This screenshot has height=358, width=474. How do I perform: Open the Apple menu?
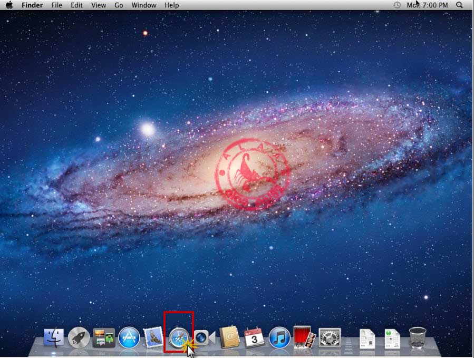[x=9, y=5]
